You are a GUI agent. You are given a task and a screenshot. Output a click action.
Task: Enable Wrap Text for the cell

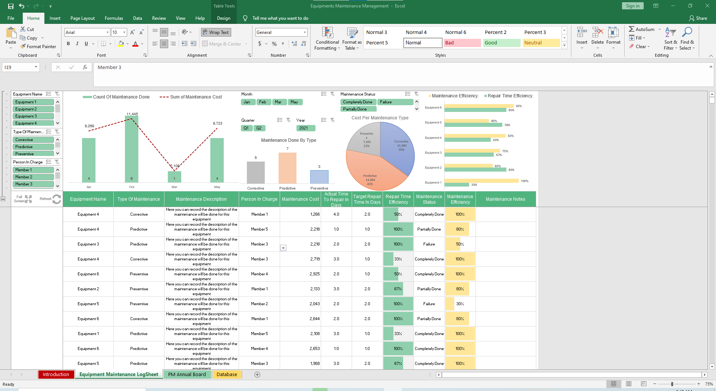(216, 32)
